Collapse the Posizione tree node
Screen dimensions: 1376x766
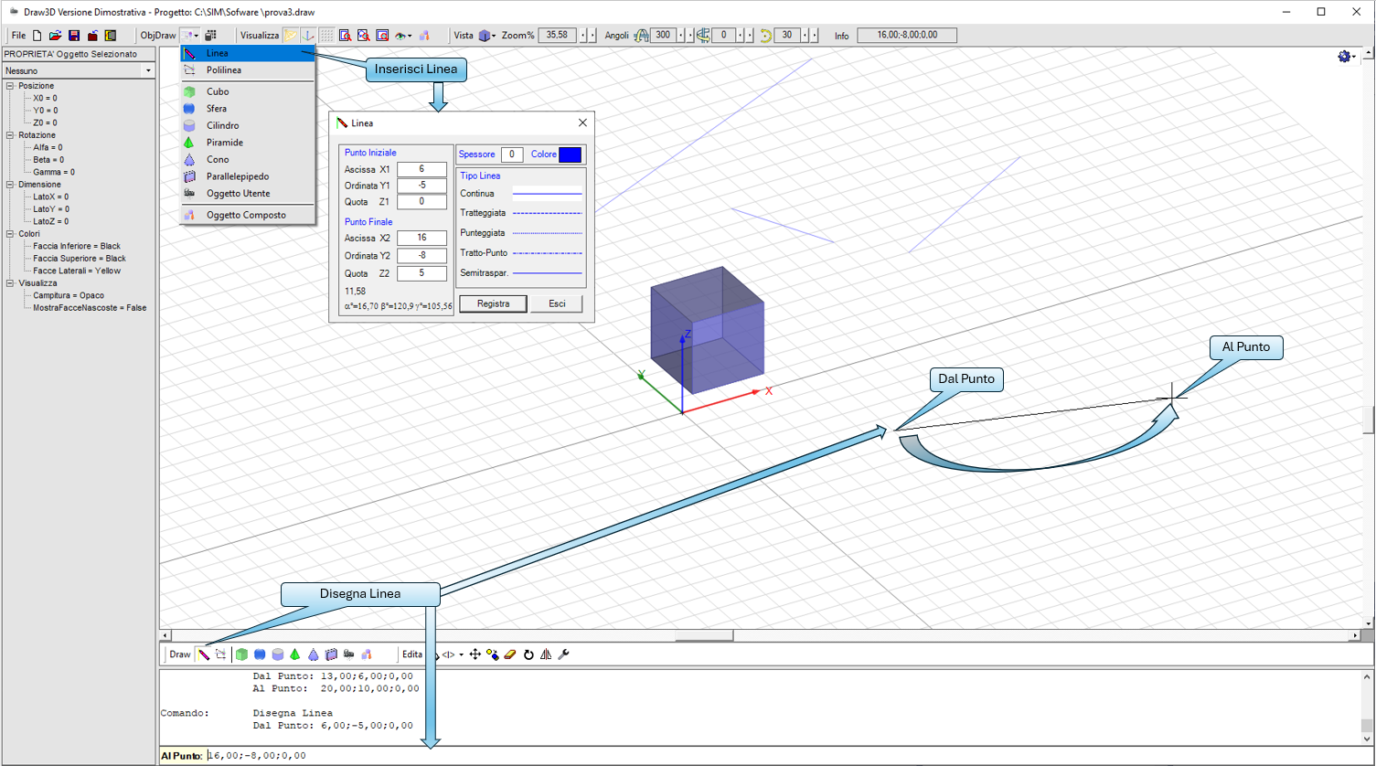pyautogui.click(x=10, y=86)
